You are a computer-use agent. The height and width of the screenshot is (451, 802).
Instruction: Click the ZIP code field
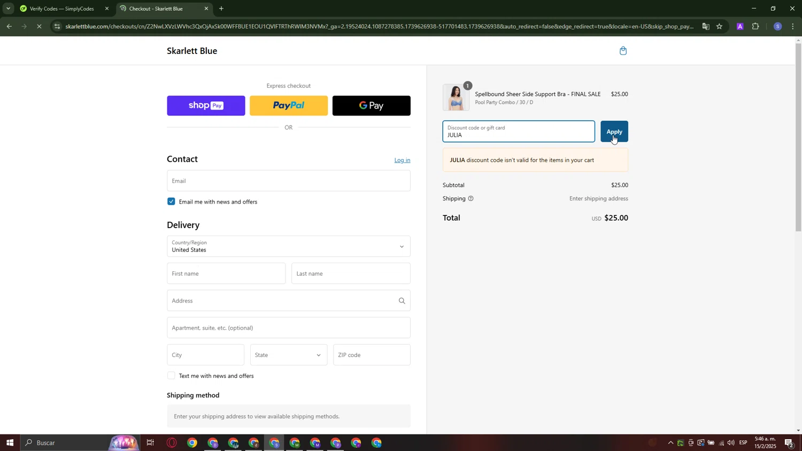372,355
